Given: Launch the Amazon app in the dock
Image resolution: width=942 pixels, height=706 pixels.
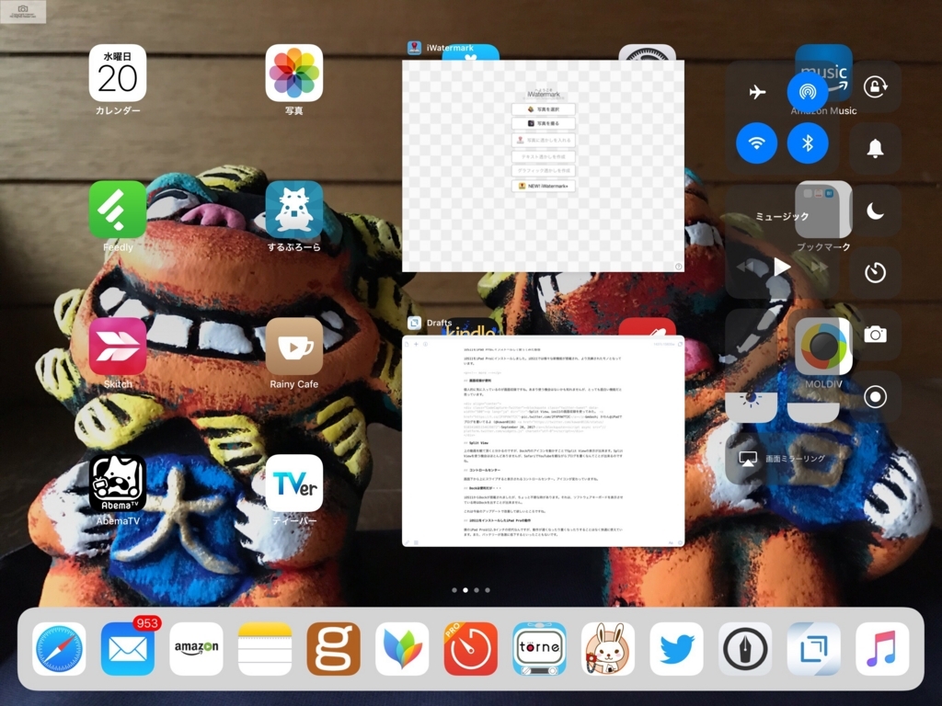Looking at the screenshot, I should tap(197, 649).
